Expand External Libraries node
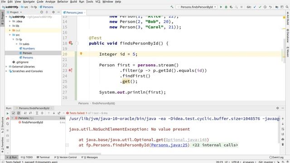290x163 pixels. click(x=7, y=67)
